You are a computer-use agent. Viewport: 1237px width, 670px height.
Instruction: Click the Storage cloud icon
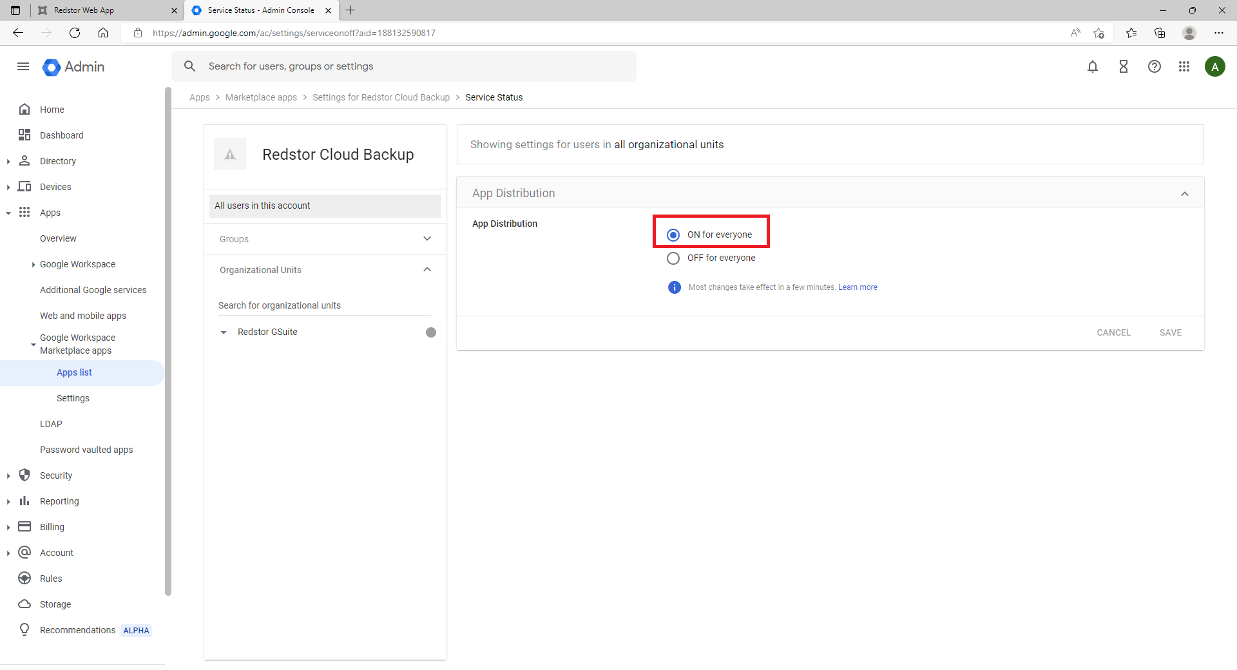24,604
